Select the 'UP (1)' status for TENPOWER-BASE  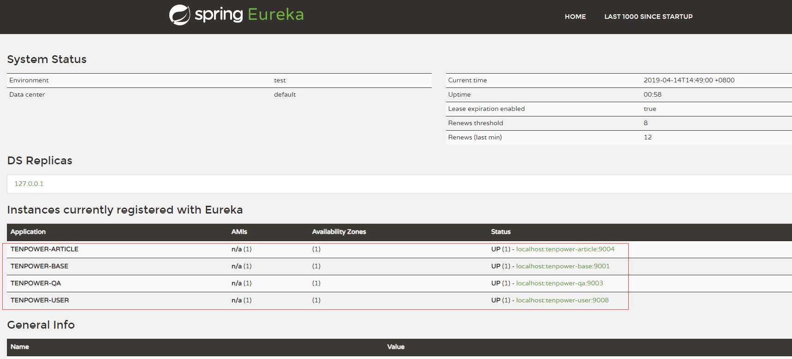501,266
